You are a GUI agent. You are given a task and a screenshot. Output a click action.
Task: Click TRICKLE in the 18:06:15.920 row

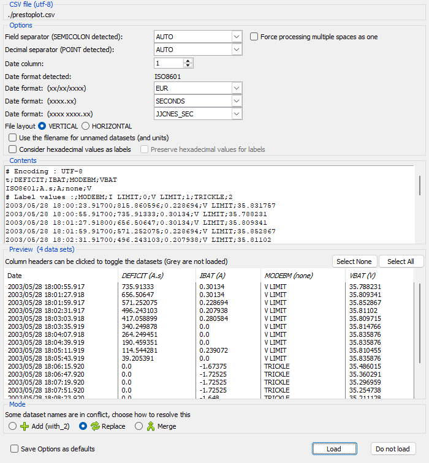277,366
